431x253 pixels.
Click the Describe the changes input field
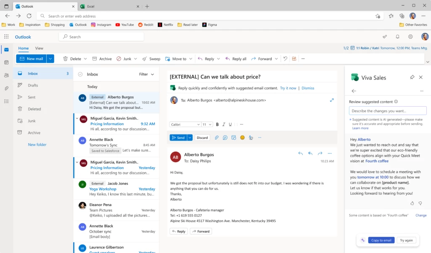pyautogui.click(x=387, y=111)
